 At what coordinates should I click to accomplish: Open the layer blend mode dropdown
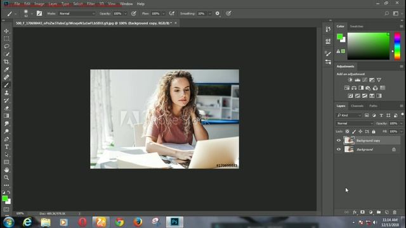355,123
